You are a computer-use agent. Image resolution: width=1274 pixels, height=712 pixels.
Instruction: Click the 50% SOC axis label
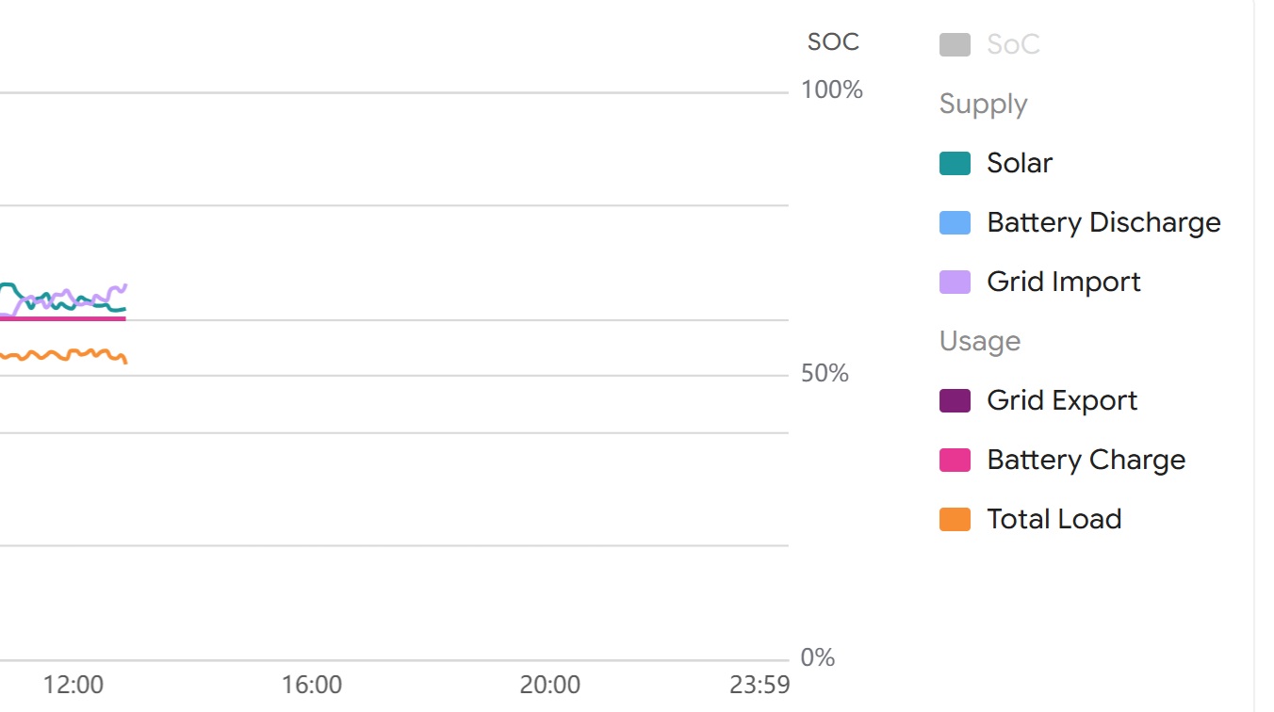[x=825, y=374]
